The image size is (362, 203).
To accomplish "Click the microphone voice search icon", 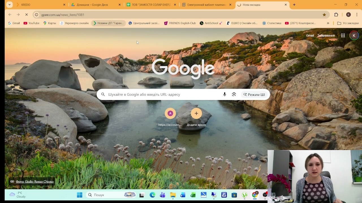I will pyautogui.click(x=225, y=94).
